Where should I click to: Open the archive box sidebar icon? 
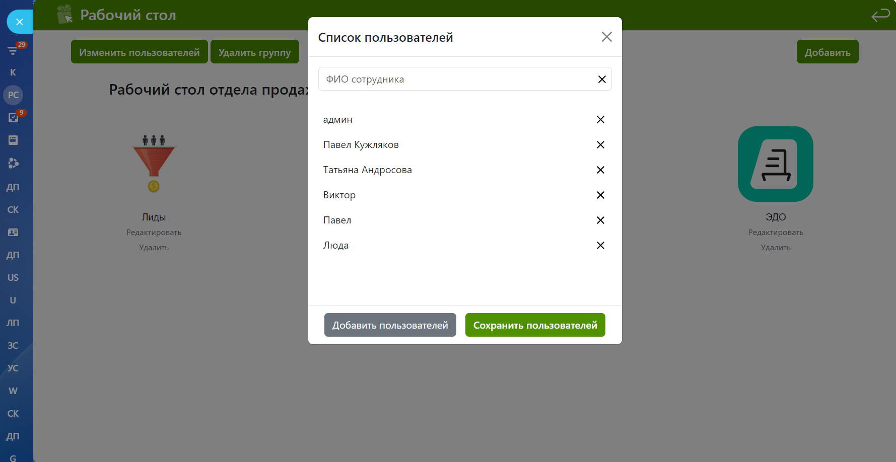click(13, 140)
